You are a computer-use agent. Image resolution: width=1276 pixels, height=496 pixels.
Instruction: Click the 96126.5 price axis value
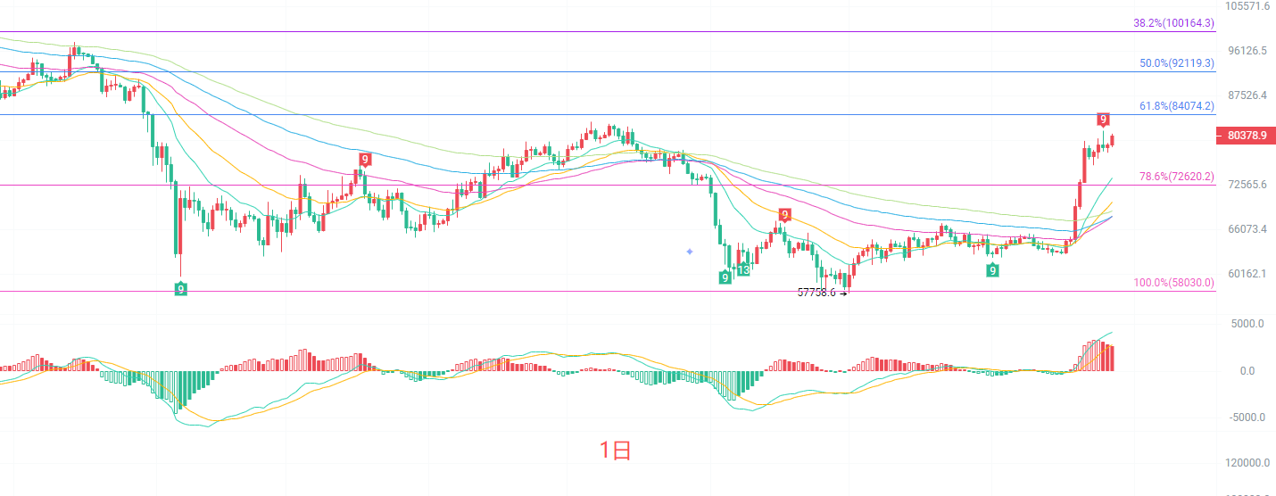coord(1248,51)
